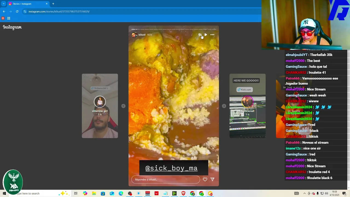
Task: Click the taskbar search box
Action: coord(40,193)
